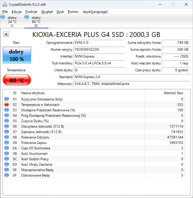Close the CrystalDiskInfo window
This screenshot has width=193, height=198.
(x=186, y=4)
